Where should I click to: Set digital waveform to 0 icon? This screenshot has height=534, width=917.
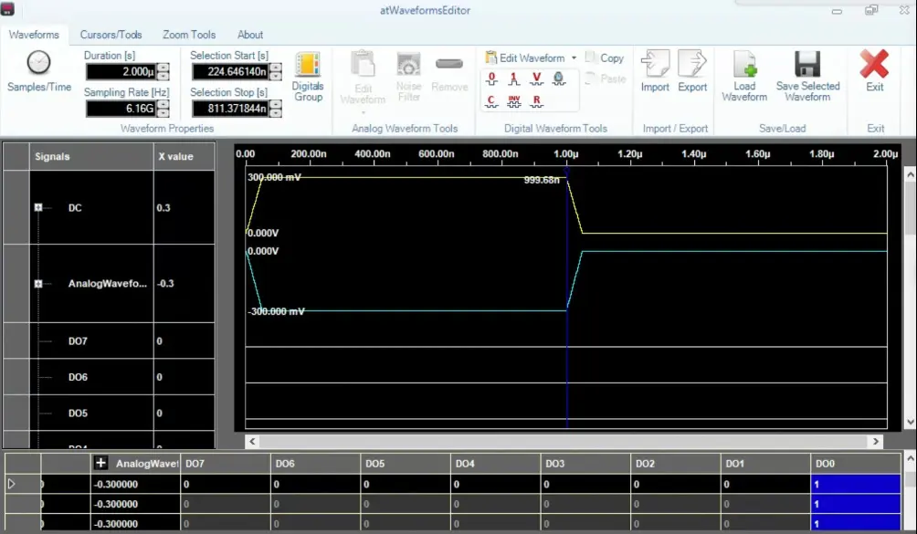[x=491, y=79]
